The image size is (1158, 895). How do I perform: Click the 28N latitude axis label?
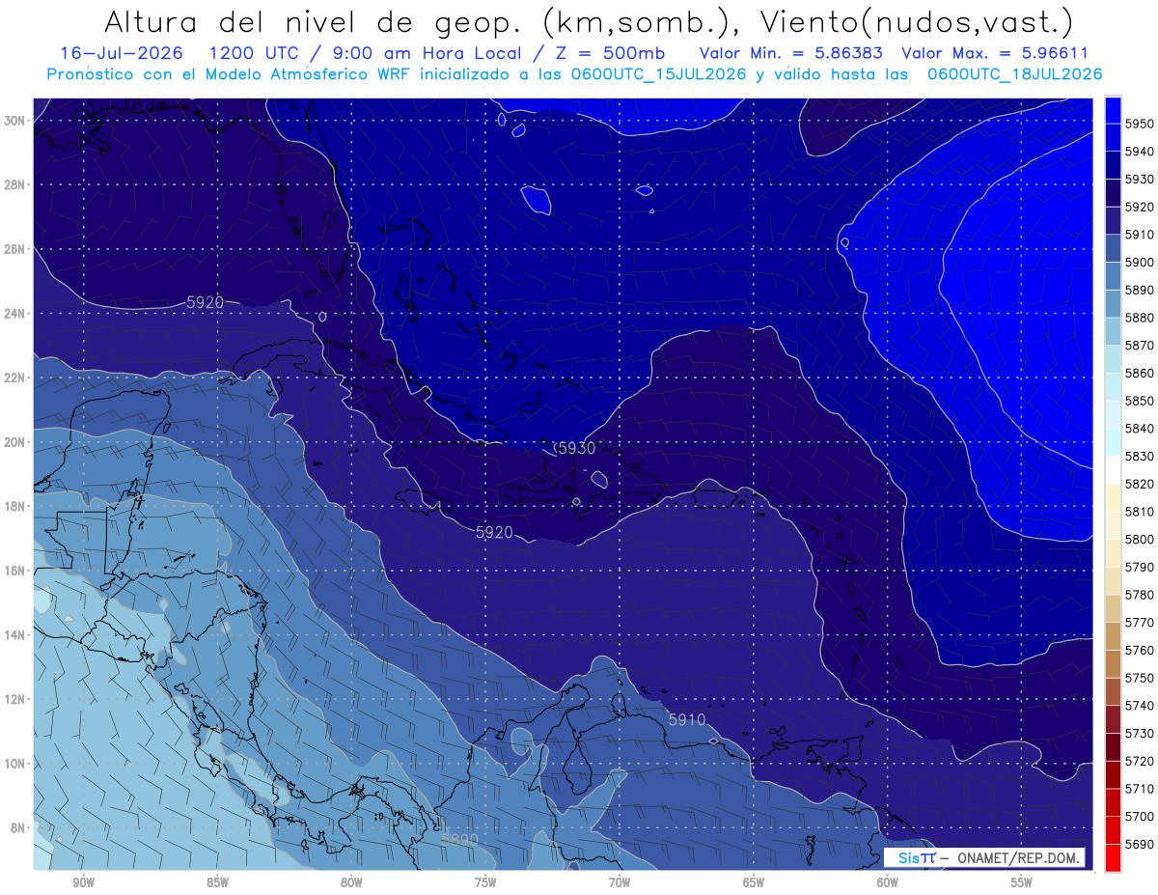tap(14, 184)
